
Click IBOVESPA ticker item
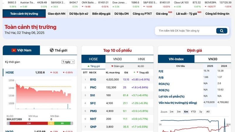click(218, 4)
